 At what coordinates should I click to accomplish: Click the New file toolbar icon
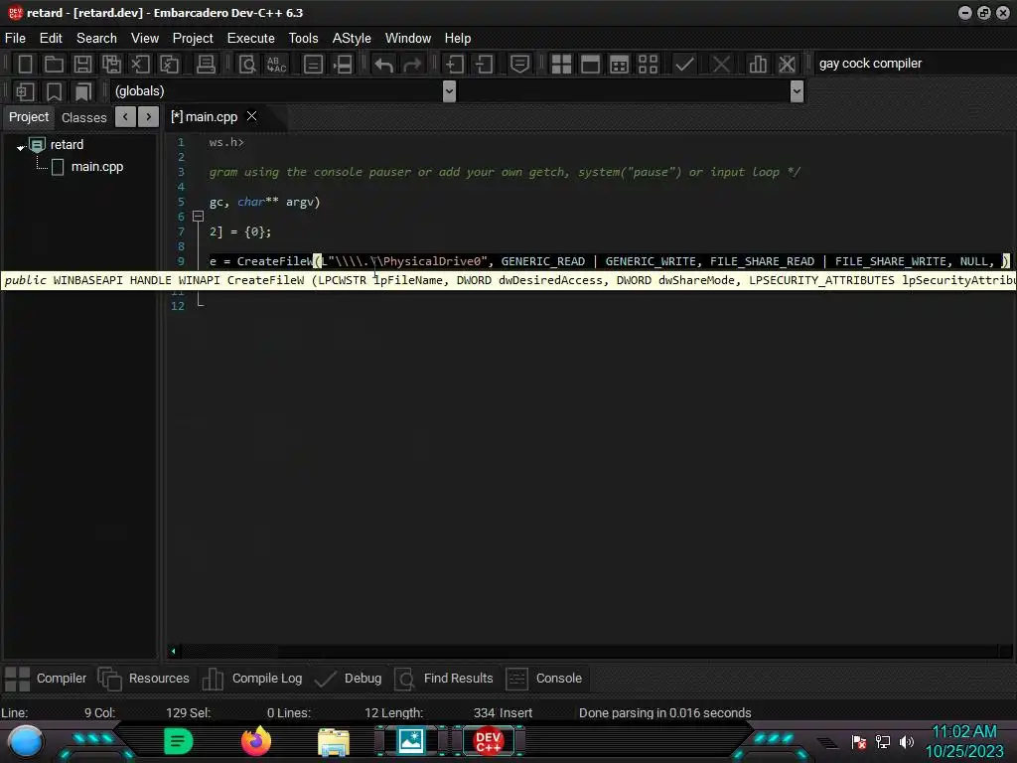tap(25, 65)
